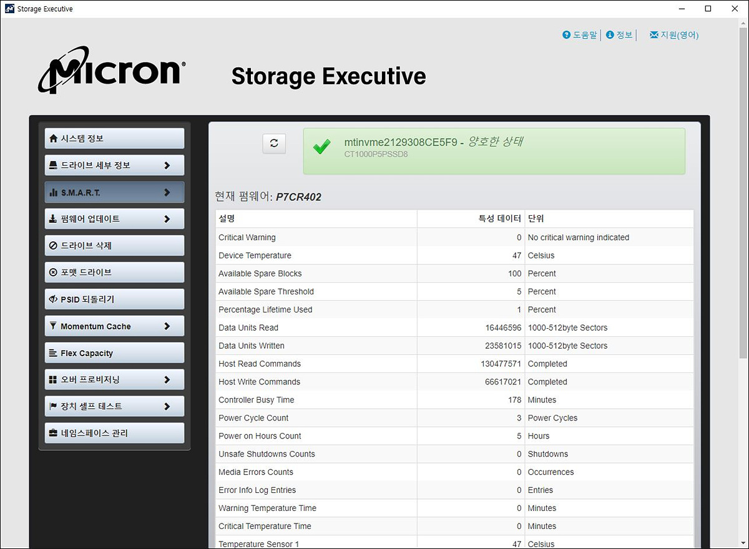Select the Available Spare Blocks row label
The width and height of the screenshot is (749, 549).
(x=260, y=274)
